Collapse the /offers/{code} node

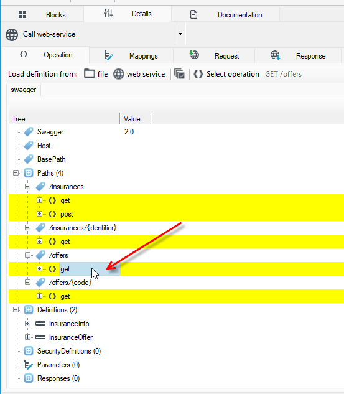pos(27,283)
